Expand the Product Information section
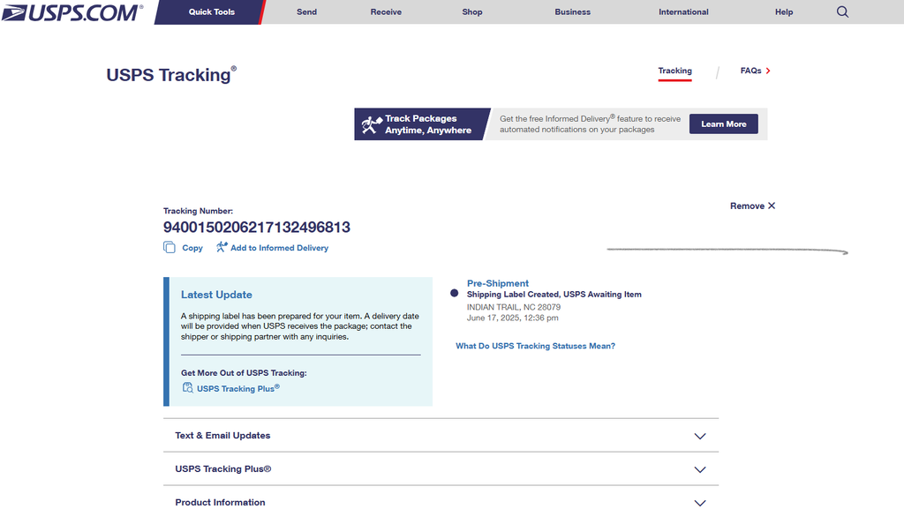Image resolution: width=904 pixels, height=509 pixels. click(x=441, y=502)
